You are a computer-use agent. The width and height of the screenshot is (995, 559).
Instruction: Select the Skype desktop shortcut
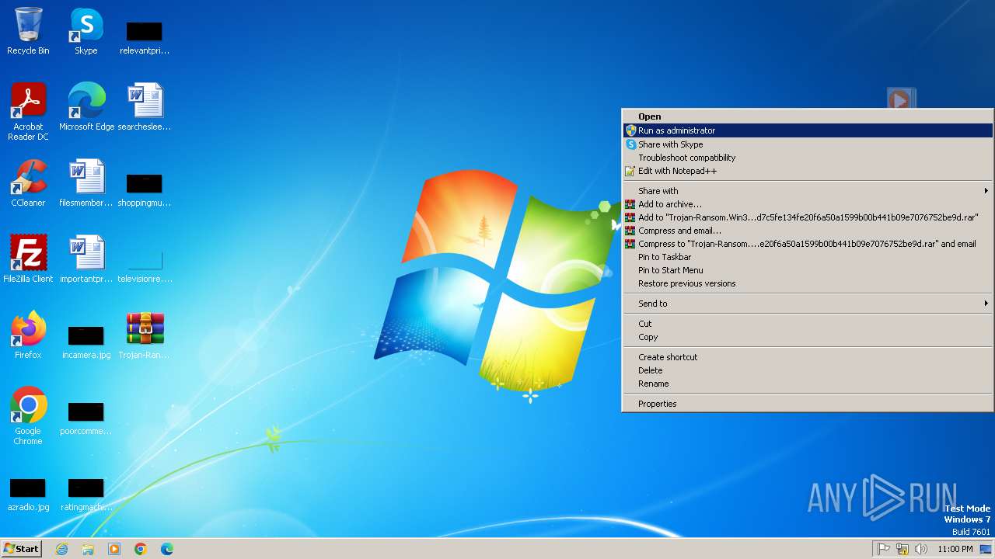tap(86, 31)
